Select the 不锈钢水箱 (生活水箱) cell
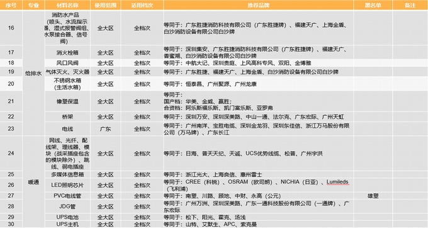 (x=67, y=84)
